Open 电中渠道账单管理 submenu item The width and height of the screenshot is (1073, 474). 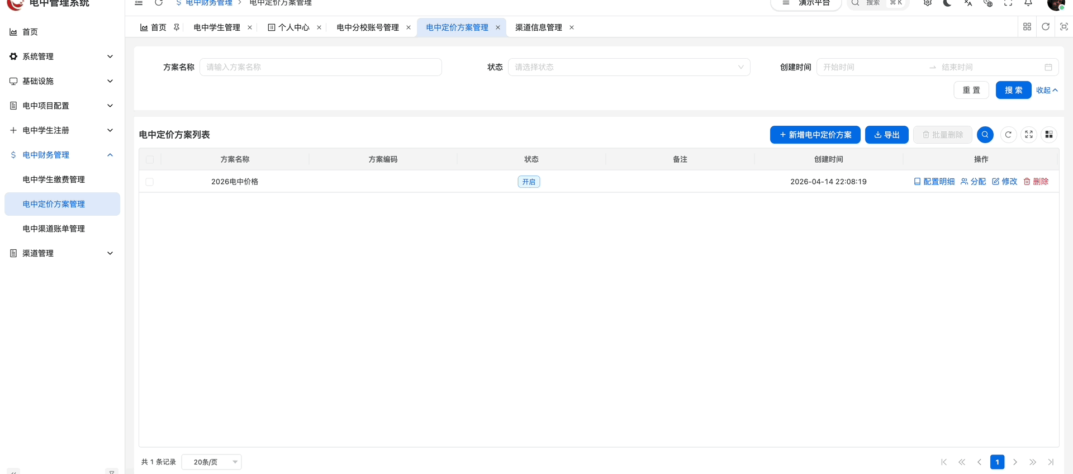[62, 229]
